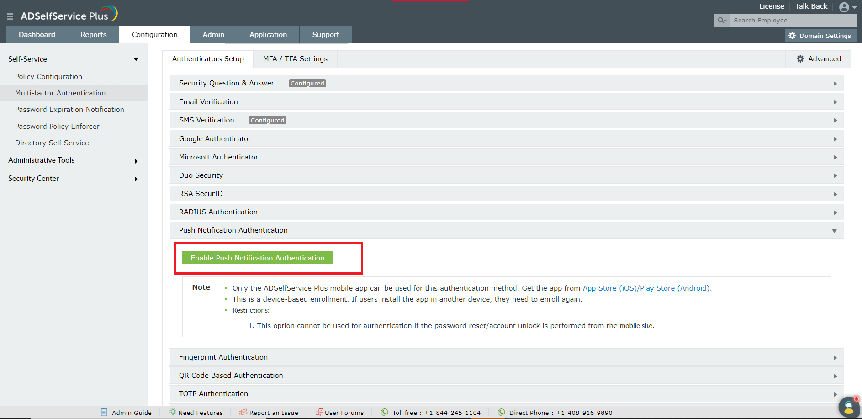The width and height of the screenshot is (862, 419).
Task: Click the Configured badge beside SMS Verification
Action: click(268, 120)
